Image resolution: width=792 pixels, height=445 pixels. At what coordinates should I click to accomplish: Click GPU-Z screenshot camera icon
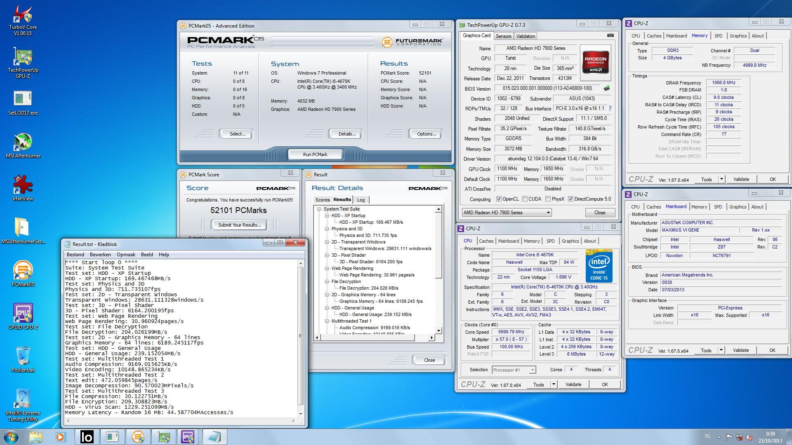pyautogui.click(x=610, y=35)
